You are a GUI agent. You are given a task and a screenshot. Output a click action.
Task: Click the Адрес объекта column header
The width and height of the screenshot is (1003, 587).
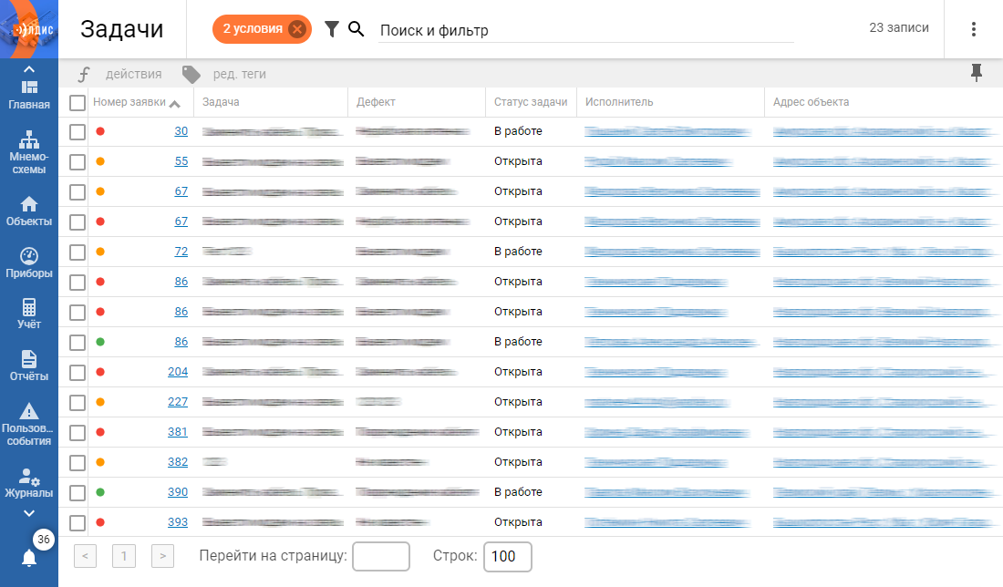tap(811, 102)
